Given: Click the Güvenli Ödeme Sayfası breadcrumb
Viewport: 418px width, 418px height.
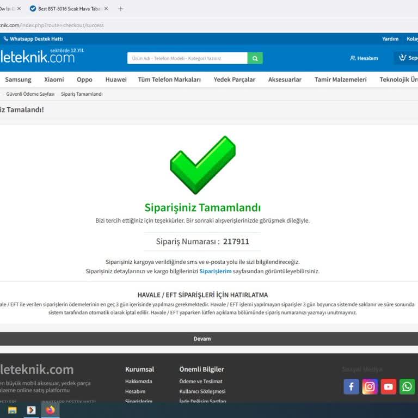Looking at the screenshot, I should tap(30, 94).
